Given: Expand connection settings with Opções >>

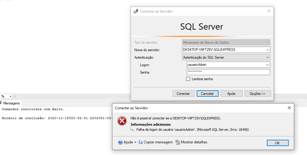Looking at the screenshot, I should 258,94.
